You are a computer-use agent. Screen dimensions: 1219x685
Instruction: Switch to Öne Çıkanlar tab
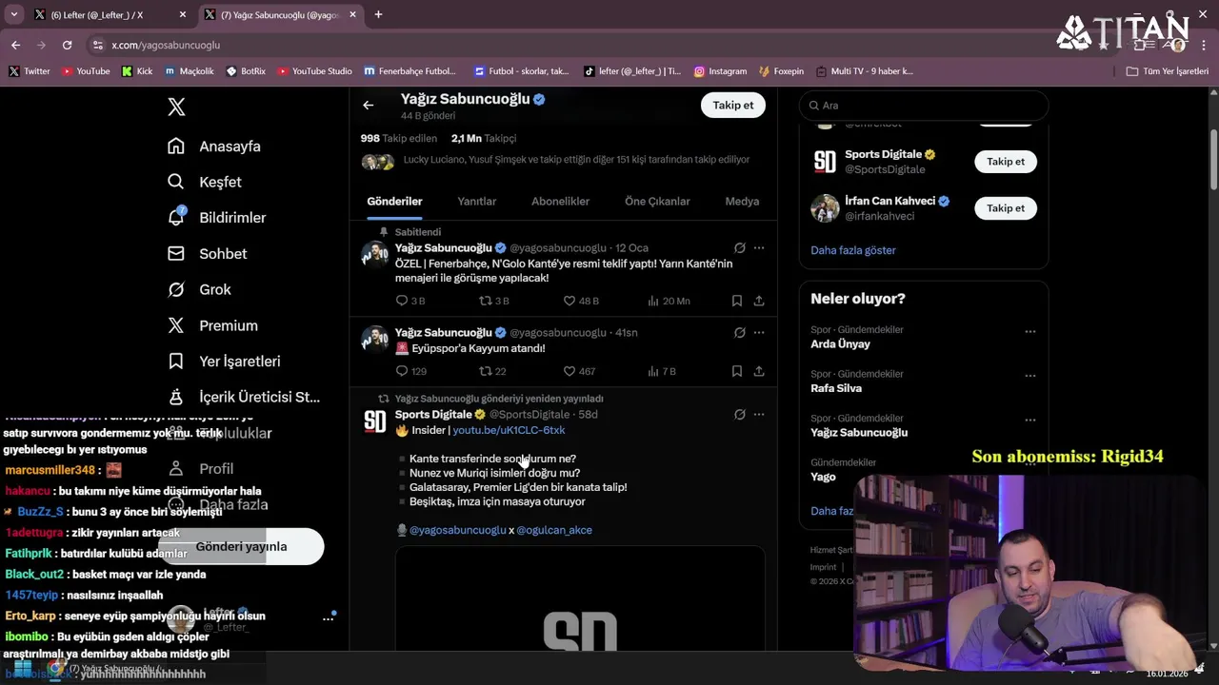click(657, 202)
